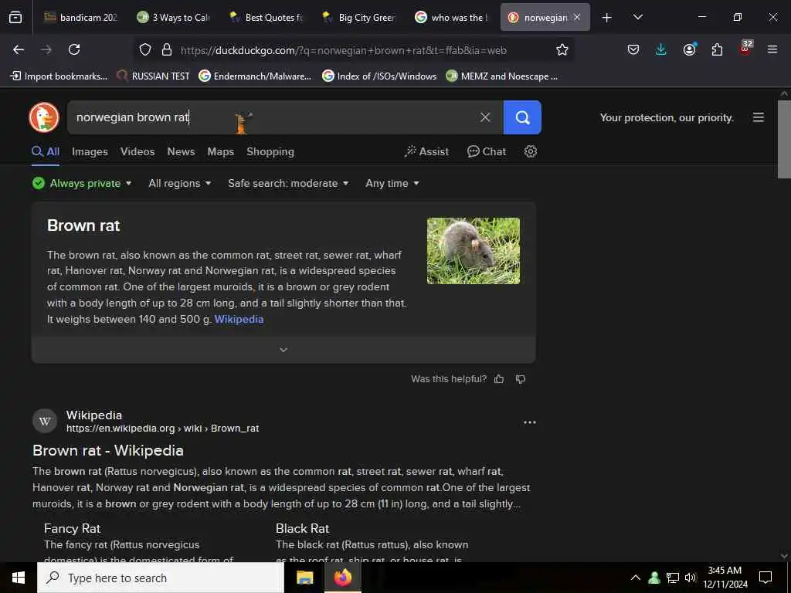Change Safe search: moderate setting
Viewport: 791px width, 593px height.
[x=288, y=183]
